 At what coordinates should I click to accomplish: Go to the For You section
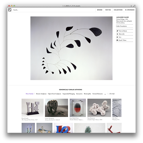coord(108,10)
